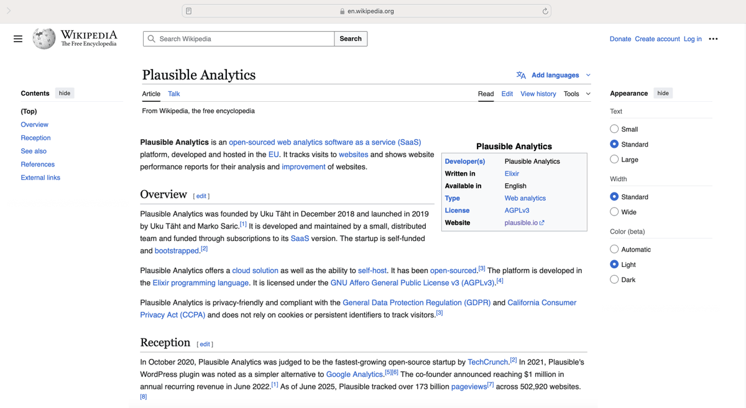The width and height of the screenshot is (746, 408).
Task: Click the Add languages button
Action: click(555, 75)
